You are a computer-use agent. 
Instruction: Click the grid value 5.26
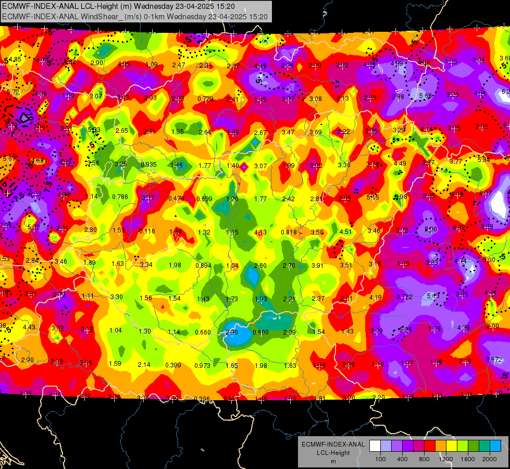pos(405,329)
